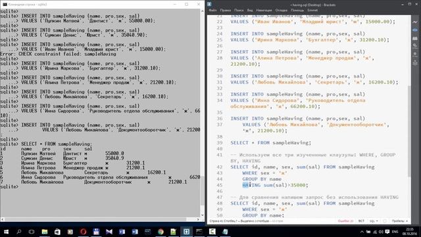Click the blue cloud icon in Brackets sidebar
The image size is (421, 237).
click(415, 30)
